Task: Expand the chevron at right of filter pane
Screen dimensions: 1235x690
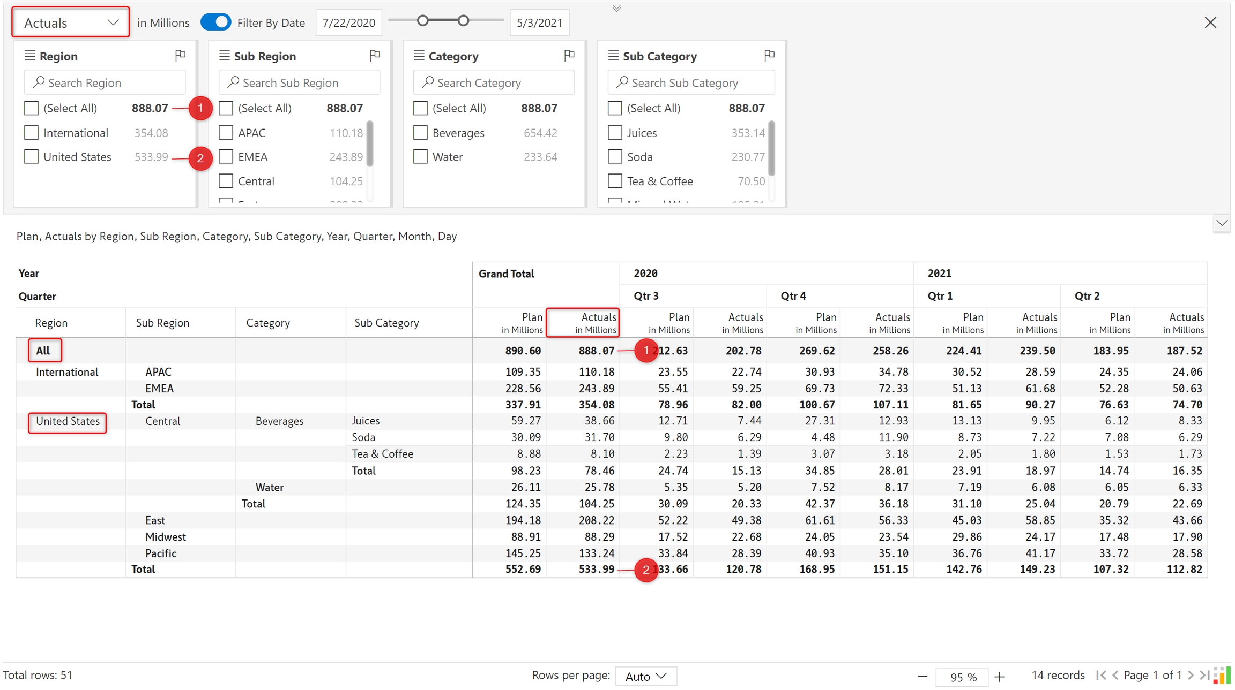Action: point(1222,223)
